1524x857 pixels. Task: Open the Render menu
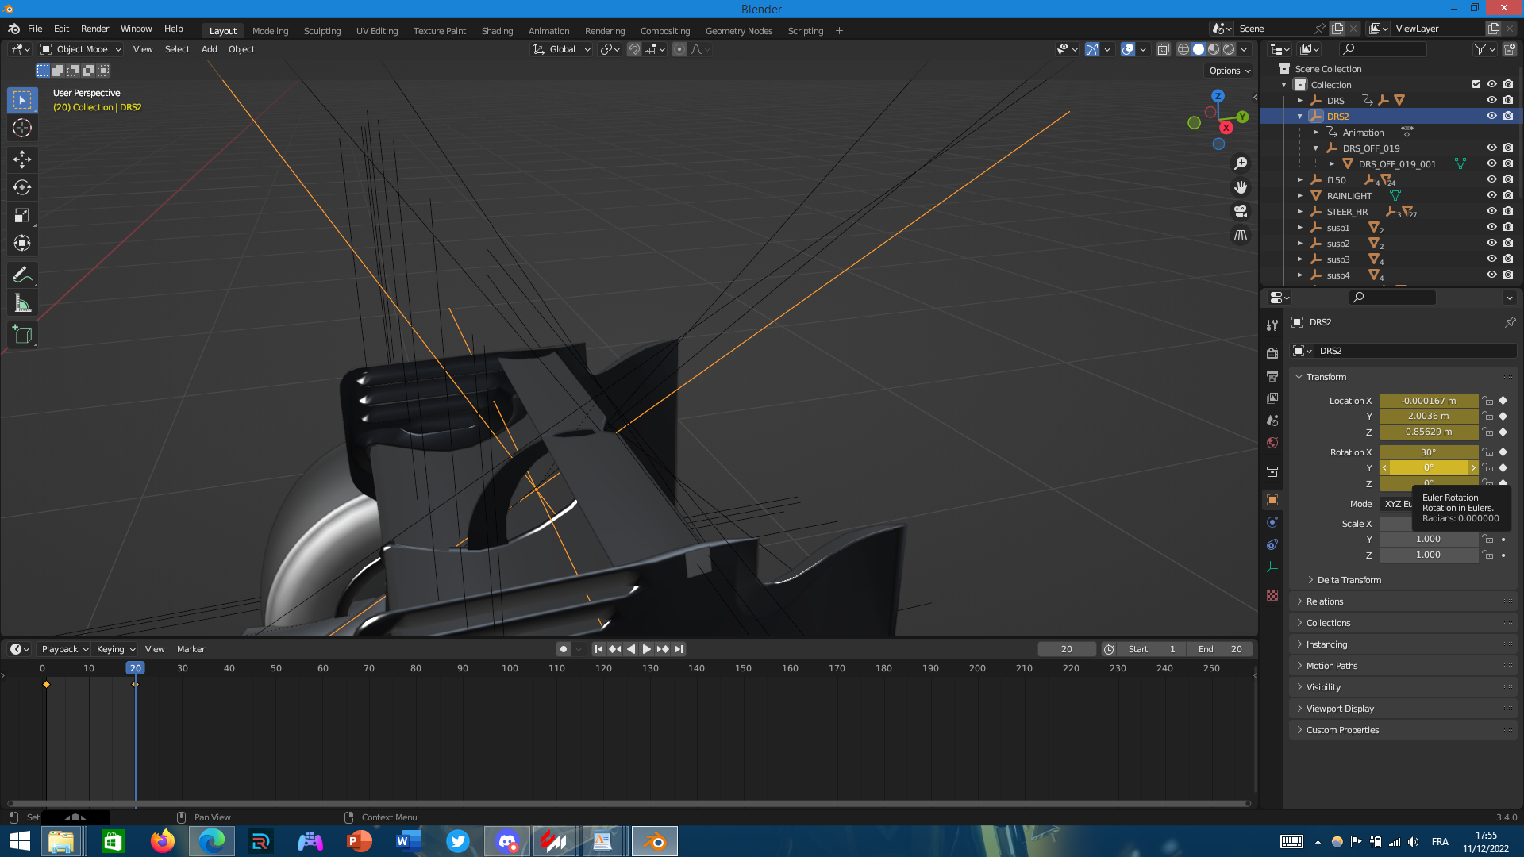tap(94, 29)
